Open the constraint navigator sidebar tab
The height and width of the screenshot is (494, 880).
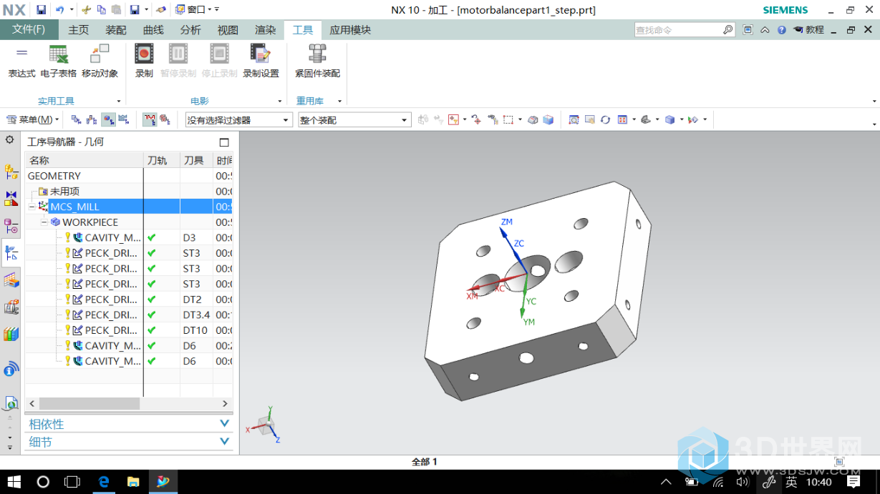(11, 198)
